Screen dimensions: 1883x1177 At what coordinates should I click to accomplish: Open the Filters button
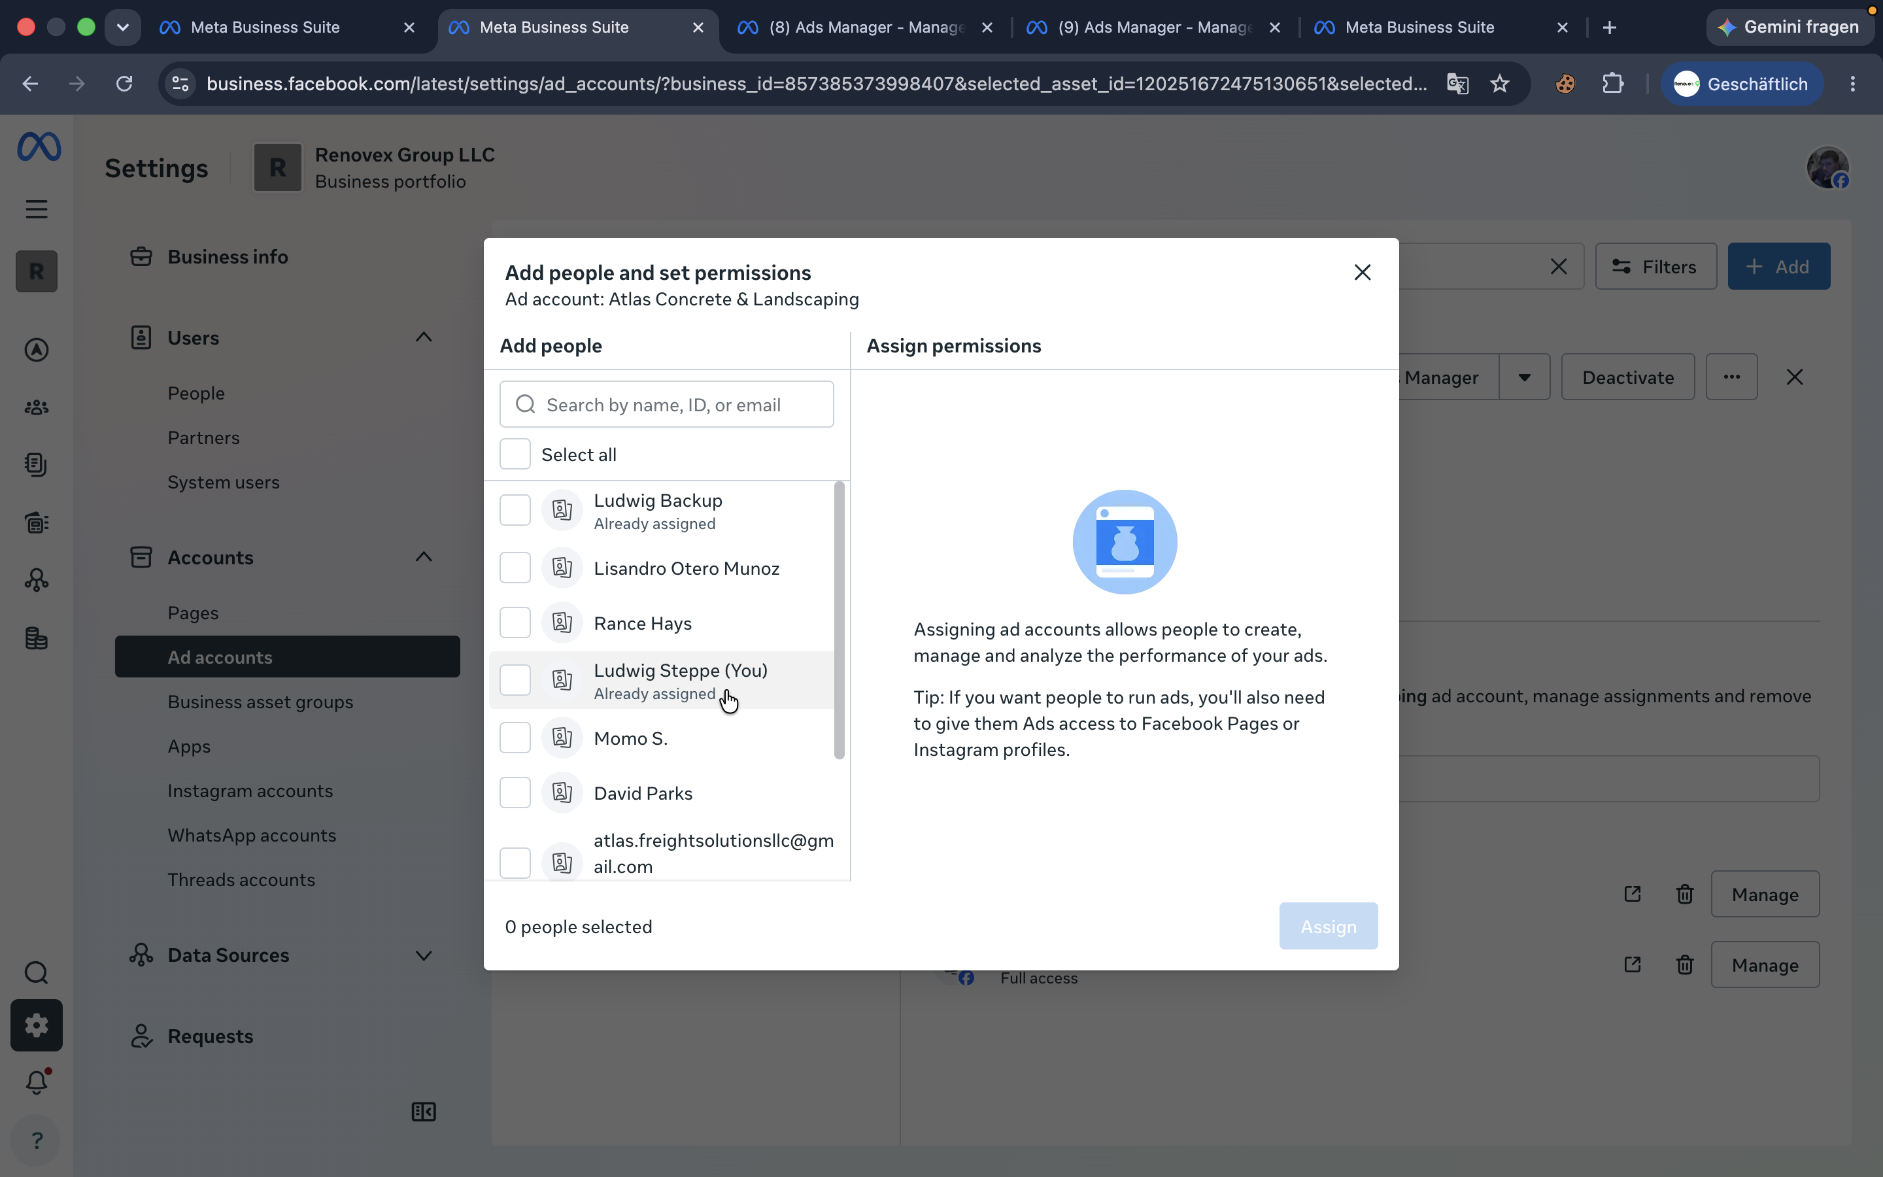1655,267
